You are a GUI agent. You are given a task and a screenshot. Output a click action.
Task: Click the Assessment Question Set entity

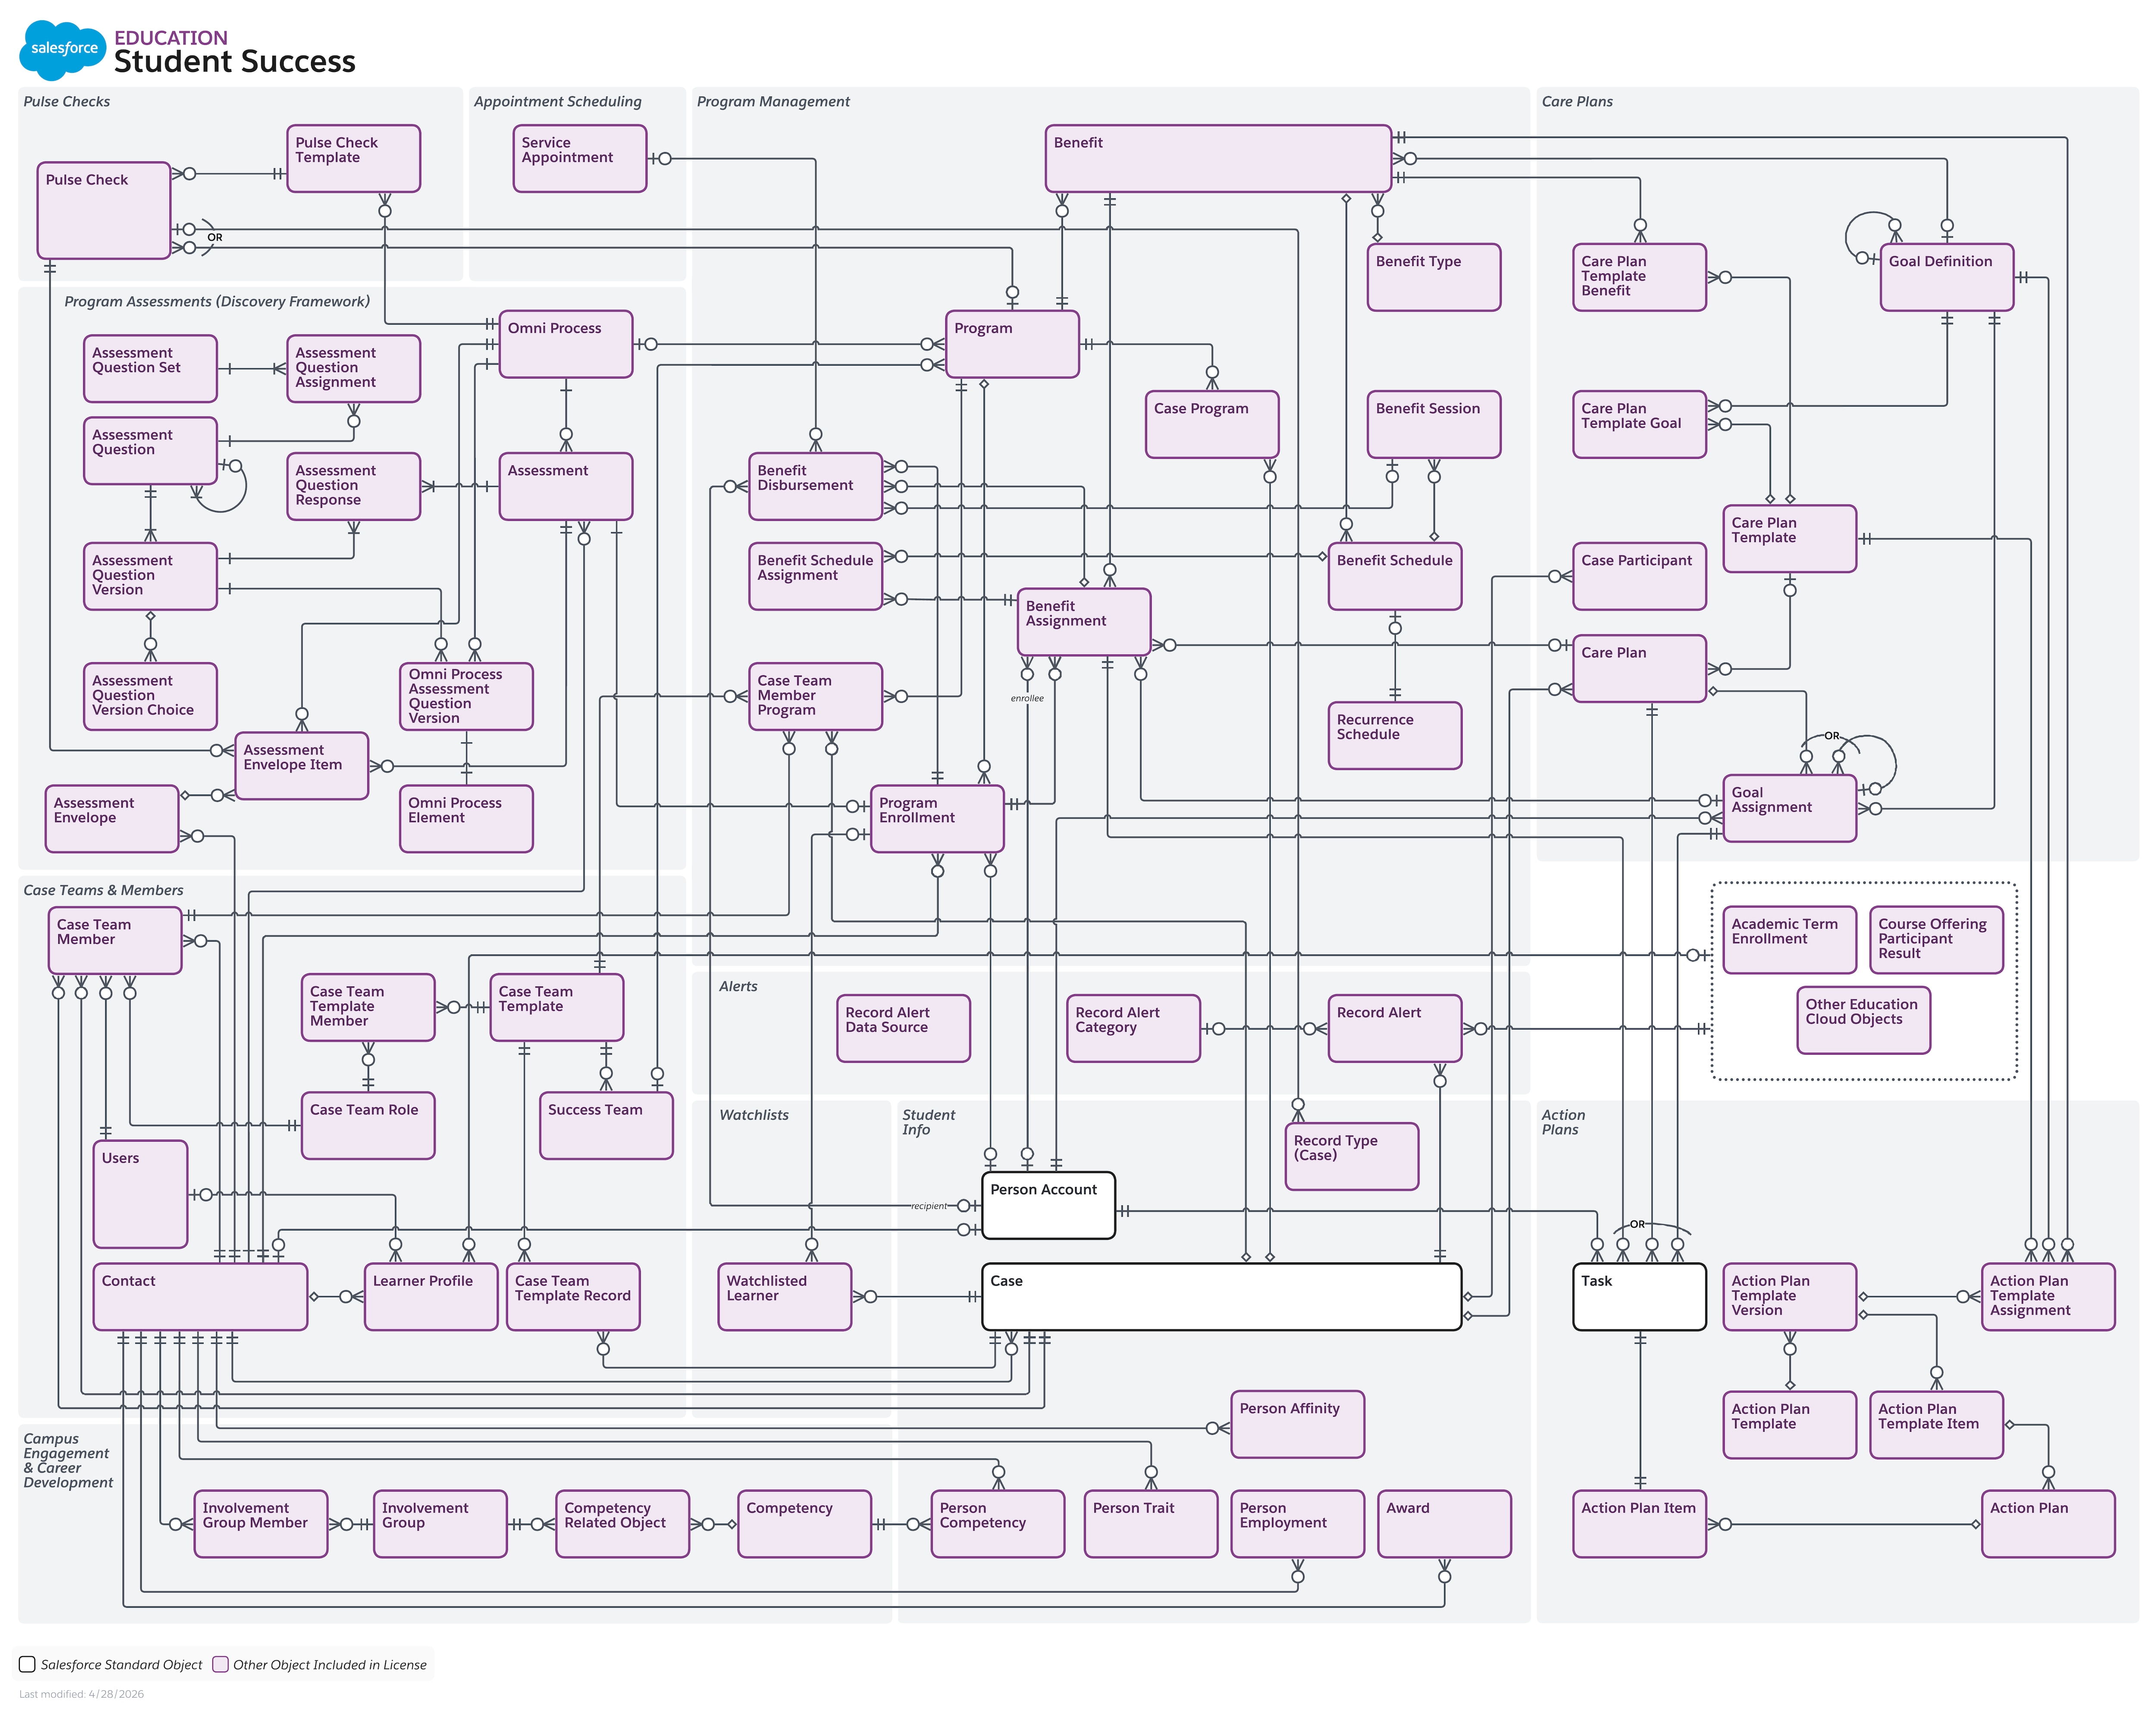150,369
